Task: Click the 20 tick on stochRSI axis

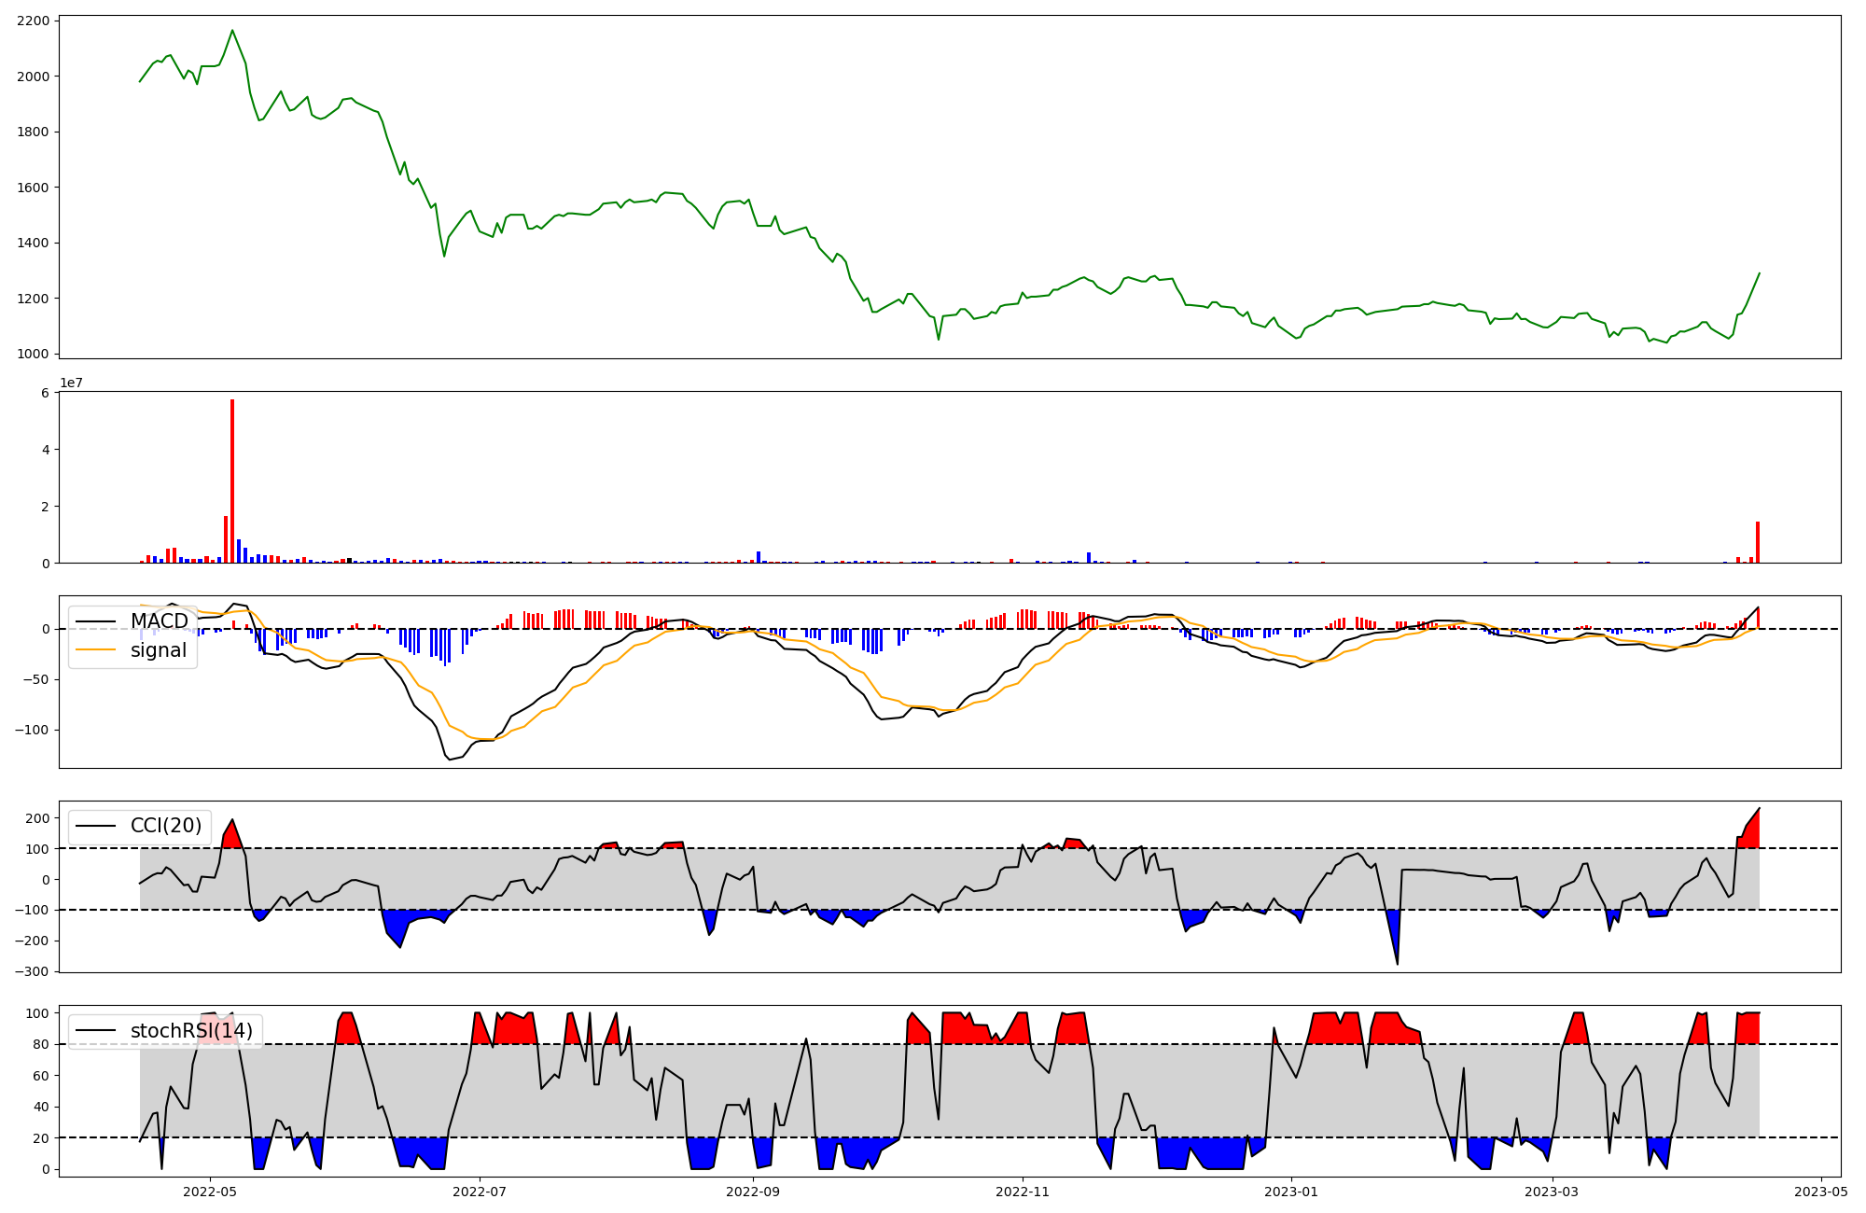Action: point(41,1138)
